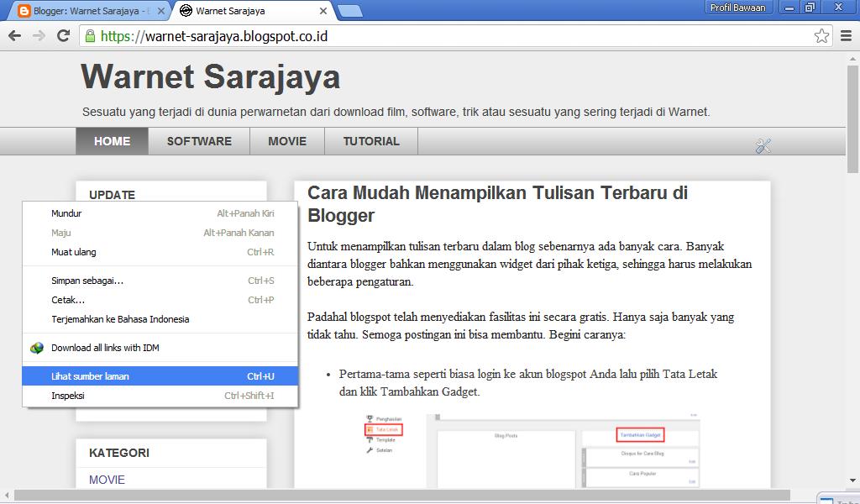Click the Warnet Sarajaya blog title

pyautogui.click(x=211, y=76)
